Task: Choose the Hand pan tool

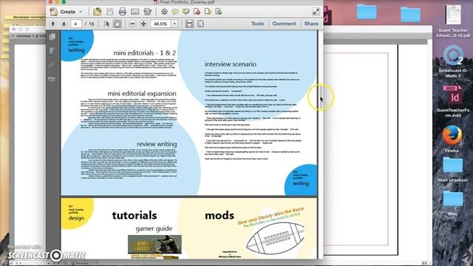Action: [118, 24]
